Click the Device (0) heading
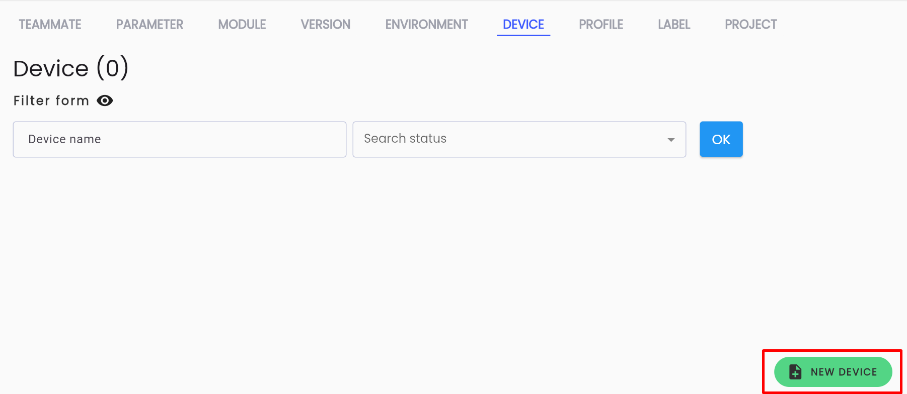 [71, 68]
